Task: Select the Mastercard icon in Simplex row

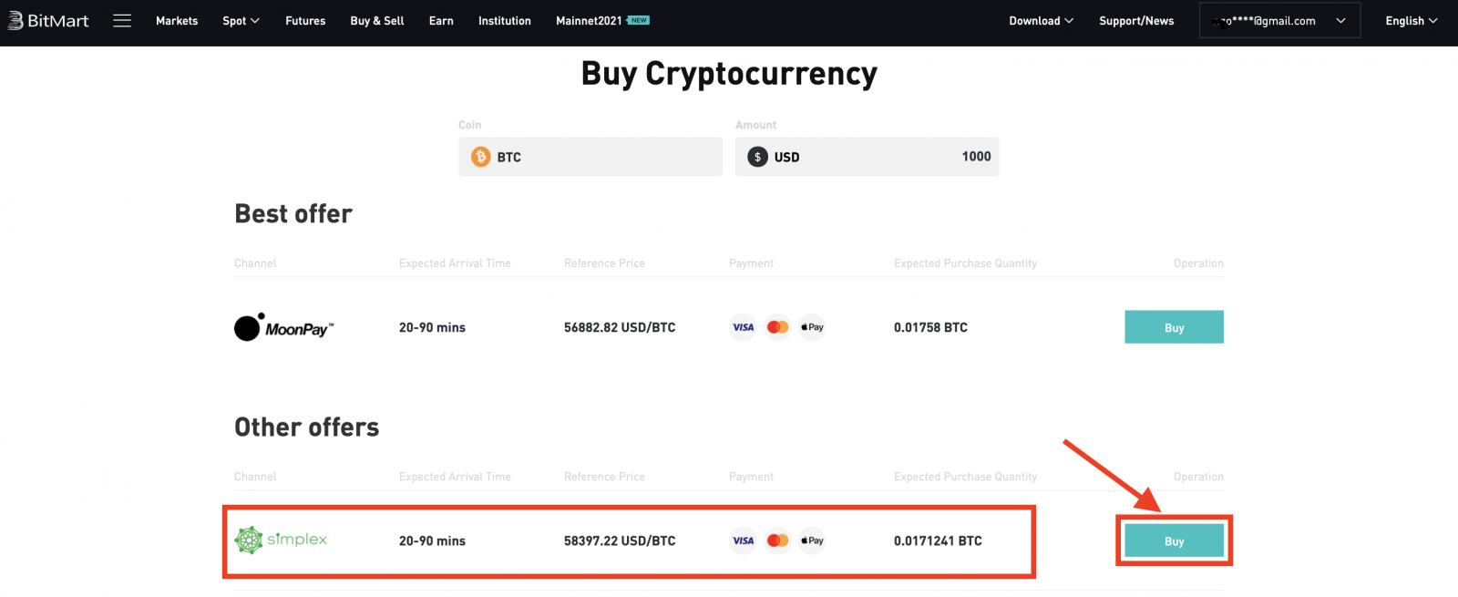Action: coord(776,540)
